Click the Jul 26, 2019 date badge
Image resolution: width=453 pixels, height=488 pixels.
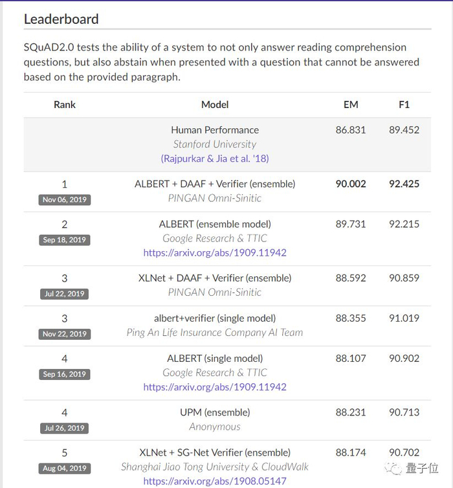pyautogui.click(x=65, y=428)
